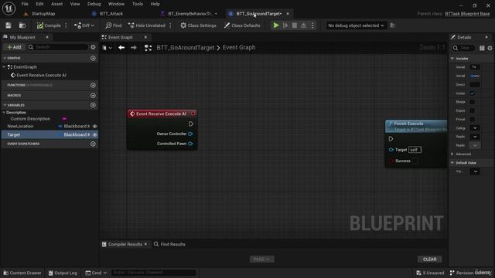
Task: Open the Compile options menu
Action: pos(66,25)
